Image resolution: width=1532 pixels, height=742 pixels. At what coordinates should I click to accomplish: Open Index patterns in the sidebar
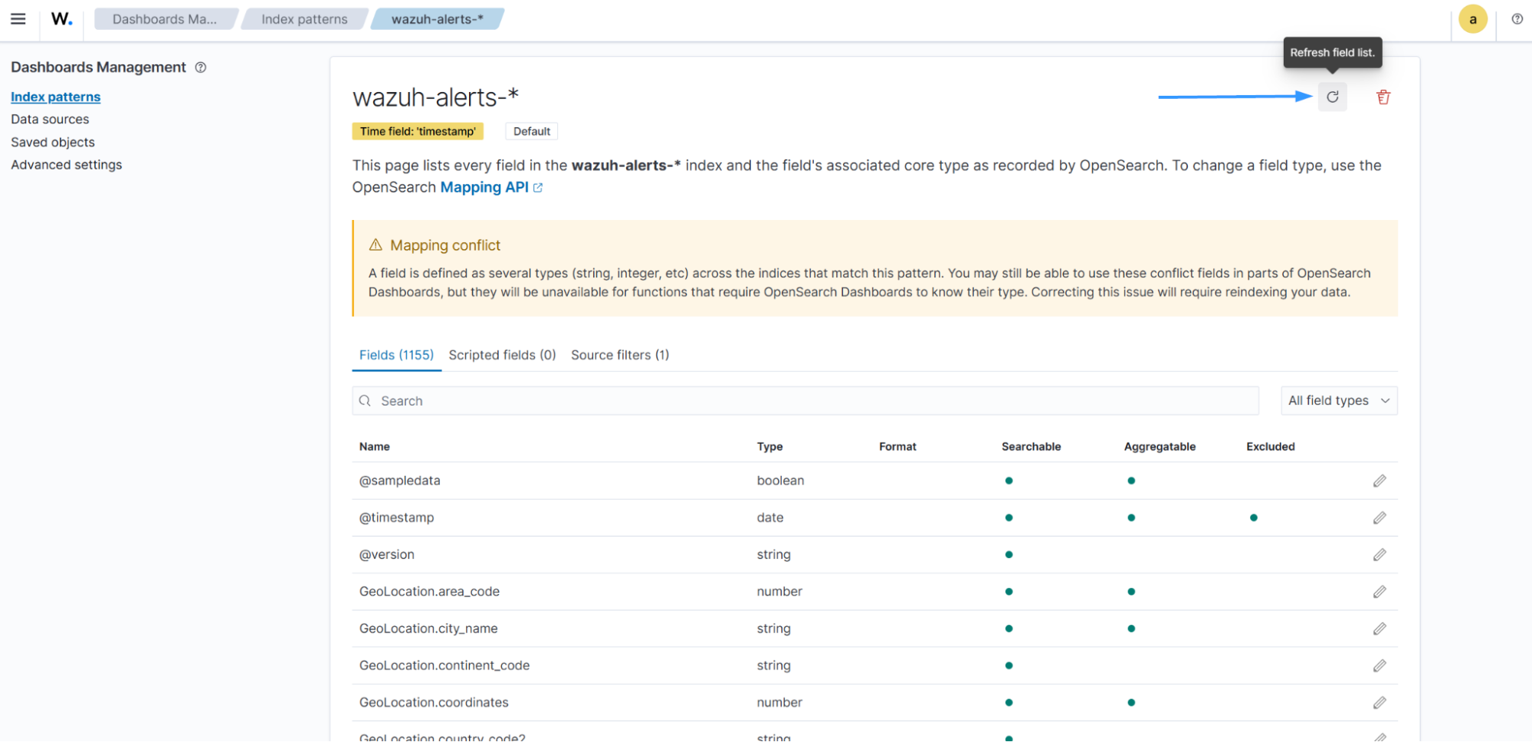(55, 97)
